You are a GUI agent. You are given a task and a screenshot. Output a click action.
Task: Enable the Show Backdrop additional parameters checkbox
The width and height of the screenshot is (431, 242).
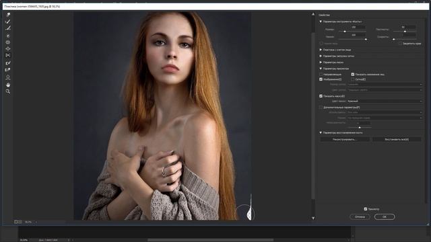tap(321, 108)
